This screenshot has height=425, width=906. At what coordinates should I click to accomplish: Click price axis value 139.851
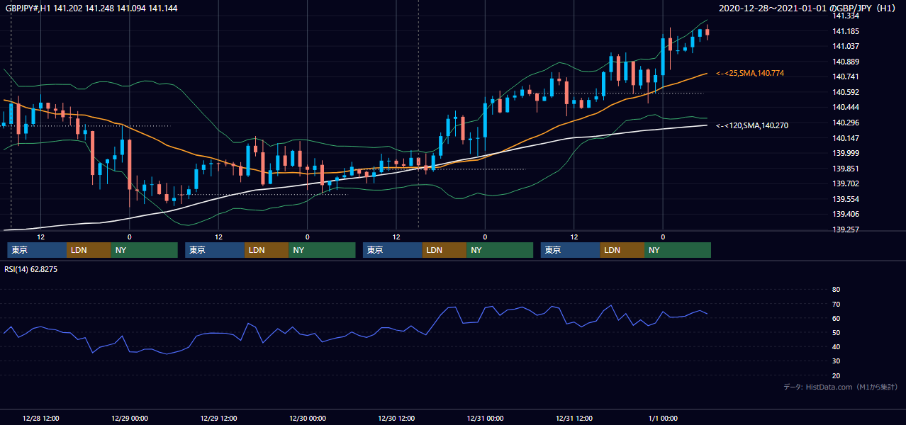846,169
